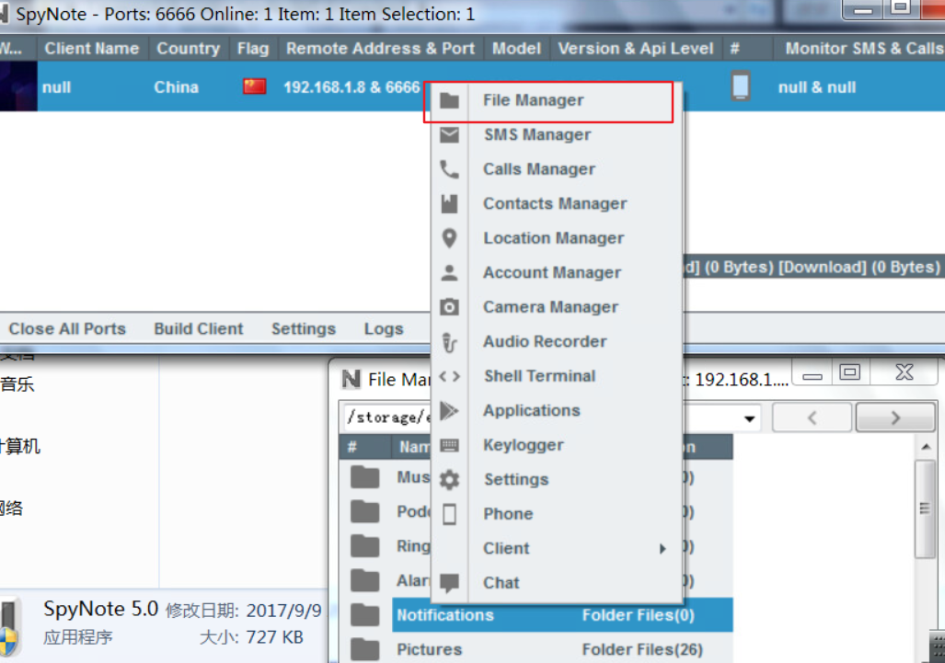Go forward in File Manager navigation
945x663 pixels.
[x=895, y=417]
